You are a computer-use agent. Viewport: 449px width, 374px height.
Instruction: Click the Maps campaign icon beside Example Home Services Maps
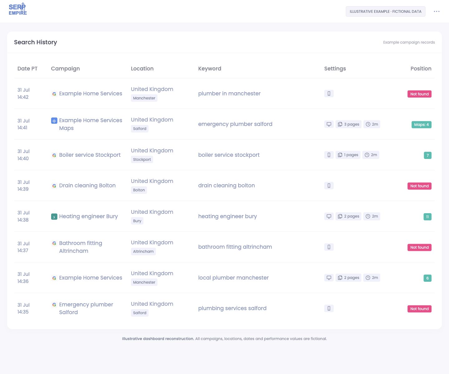54,121
